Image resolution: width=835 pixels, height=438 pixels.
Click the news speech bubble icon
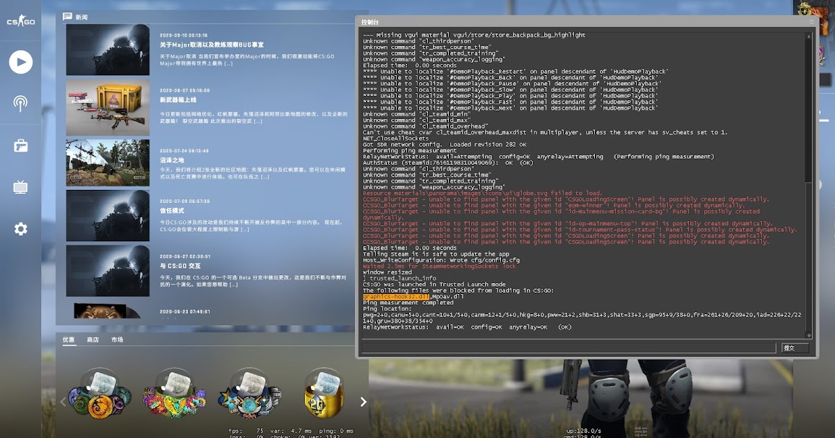click(x=67, y=16)
